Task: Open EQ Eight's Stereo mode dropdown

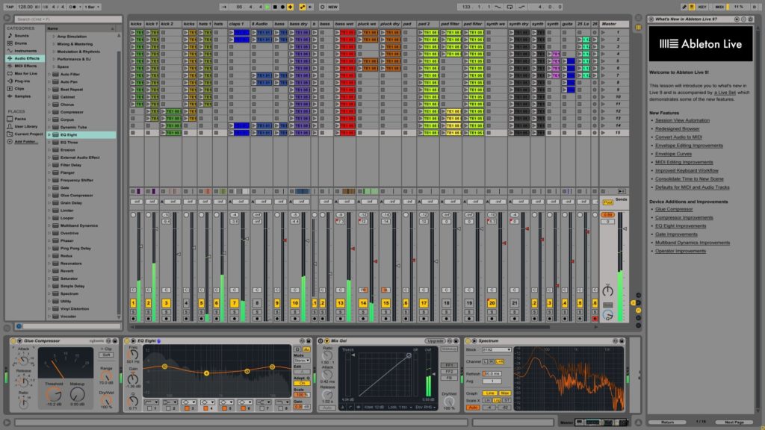Action: pyautogui.click(x=302, y=361)
